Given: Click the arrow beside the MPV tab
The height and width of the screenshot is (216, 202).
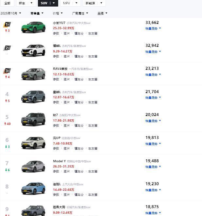Looking at the screenshot, I should click(76, 3).
